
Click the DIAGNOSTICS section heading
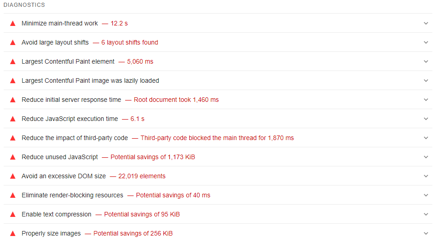24,5
